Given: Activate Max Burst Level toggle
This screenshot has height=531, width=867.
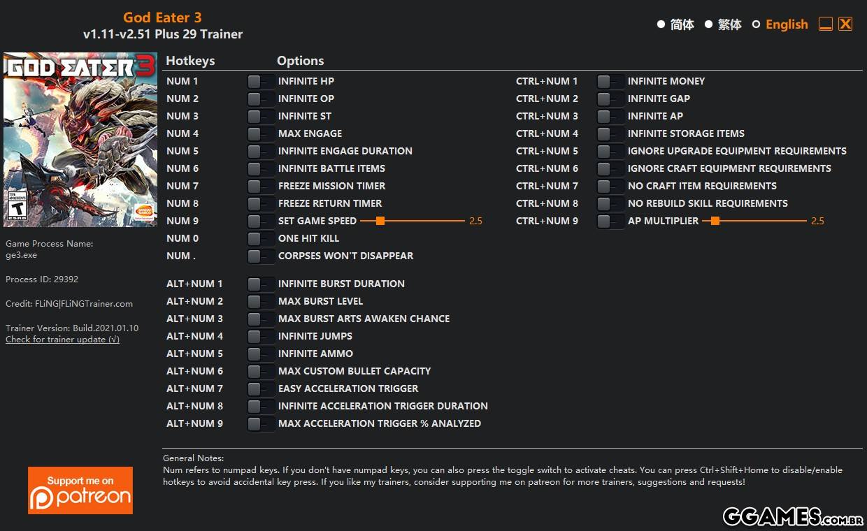Looking at the screenshot, I should pos(261,302).
